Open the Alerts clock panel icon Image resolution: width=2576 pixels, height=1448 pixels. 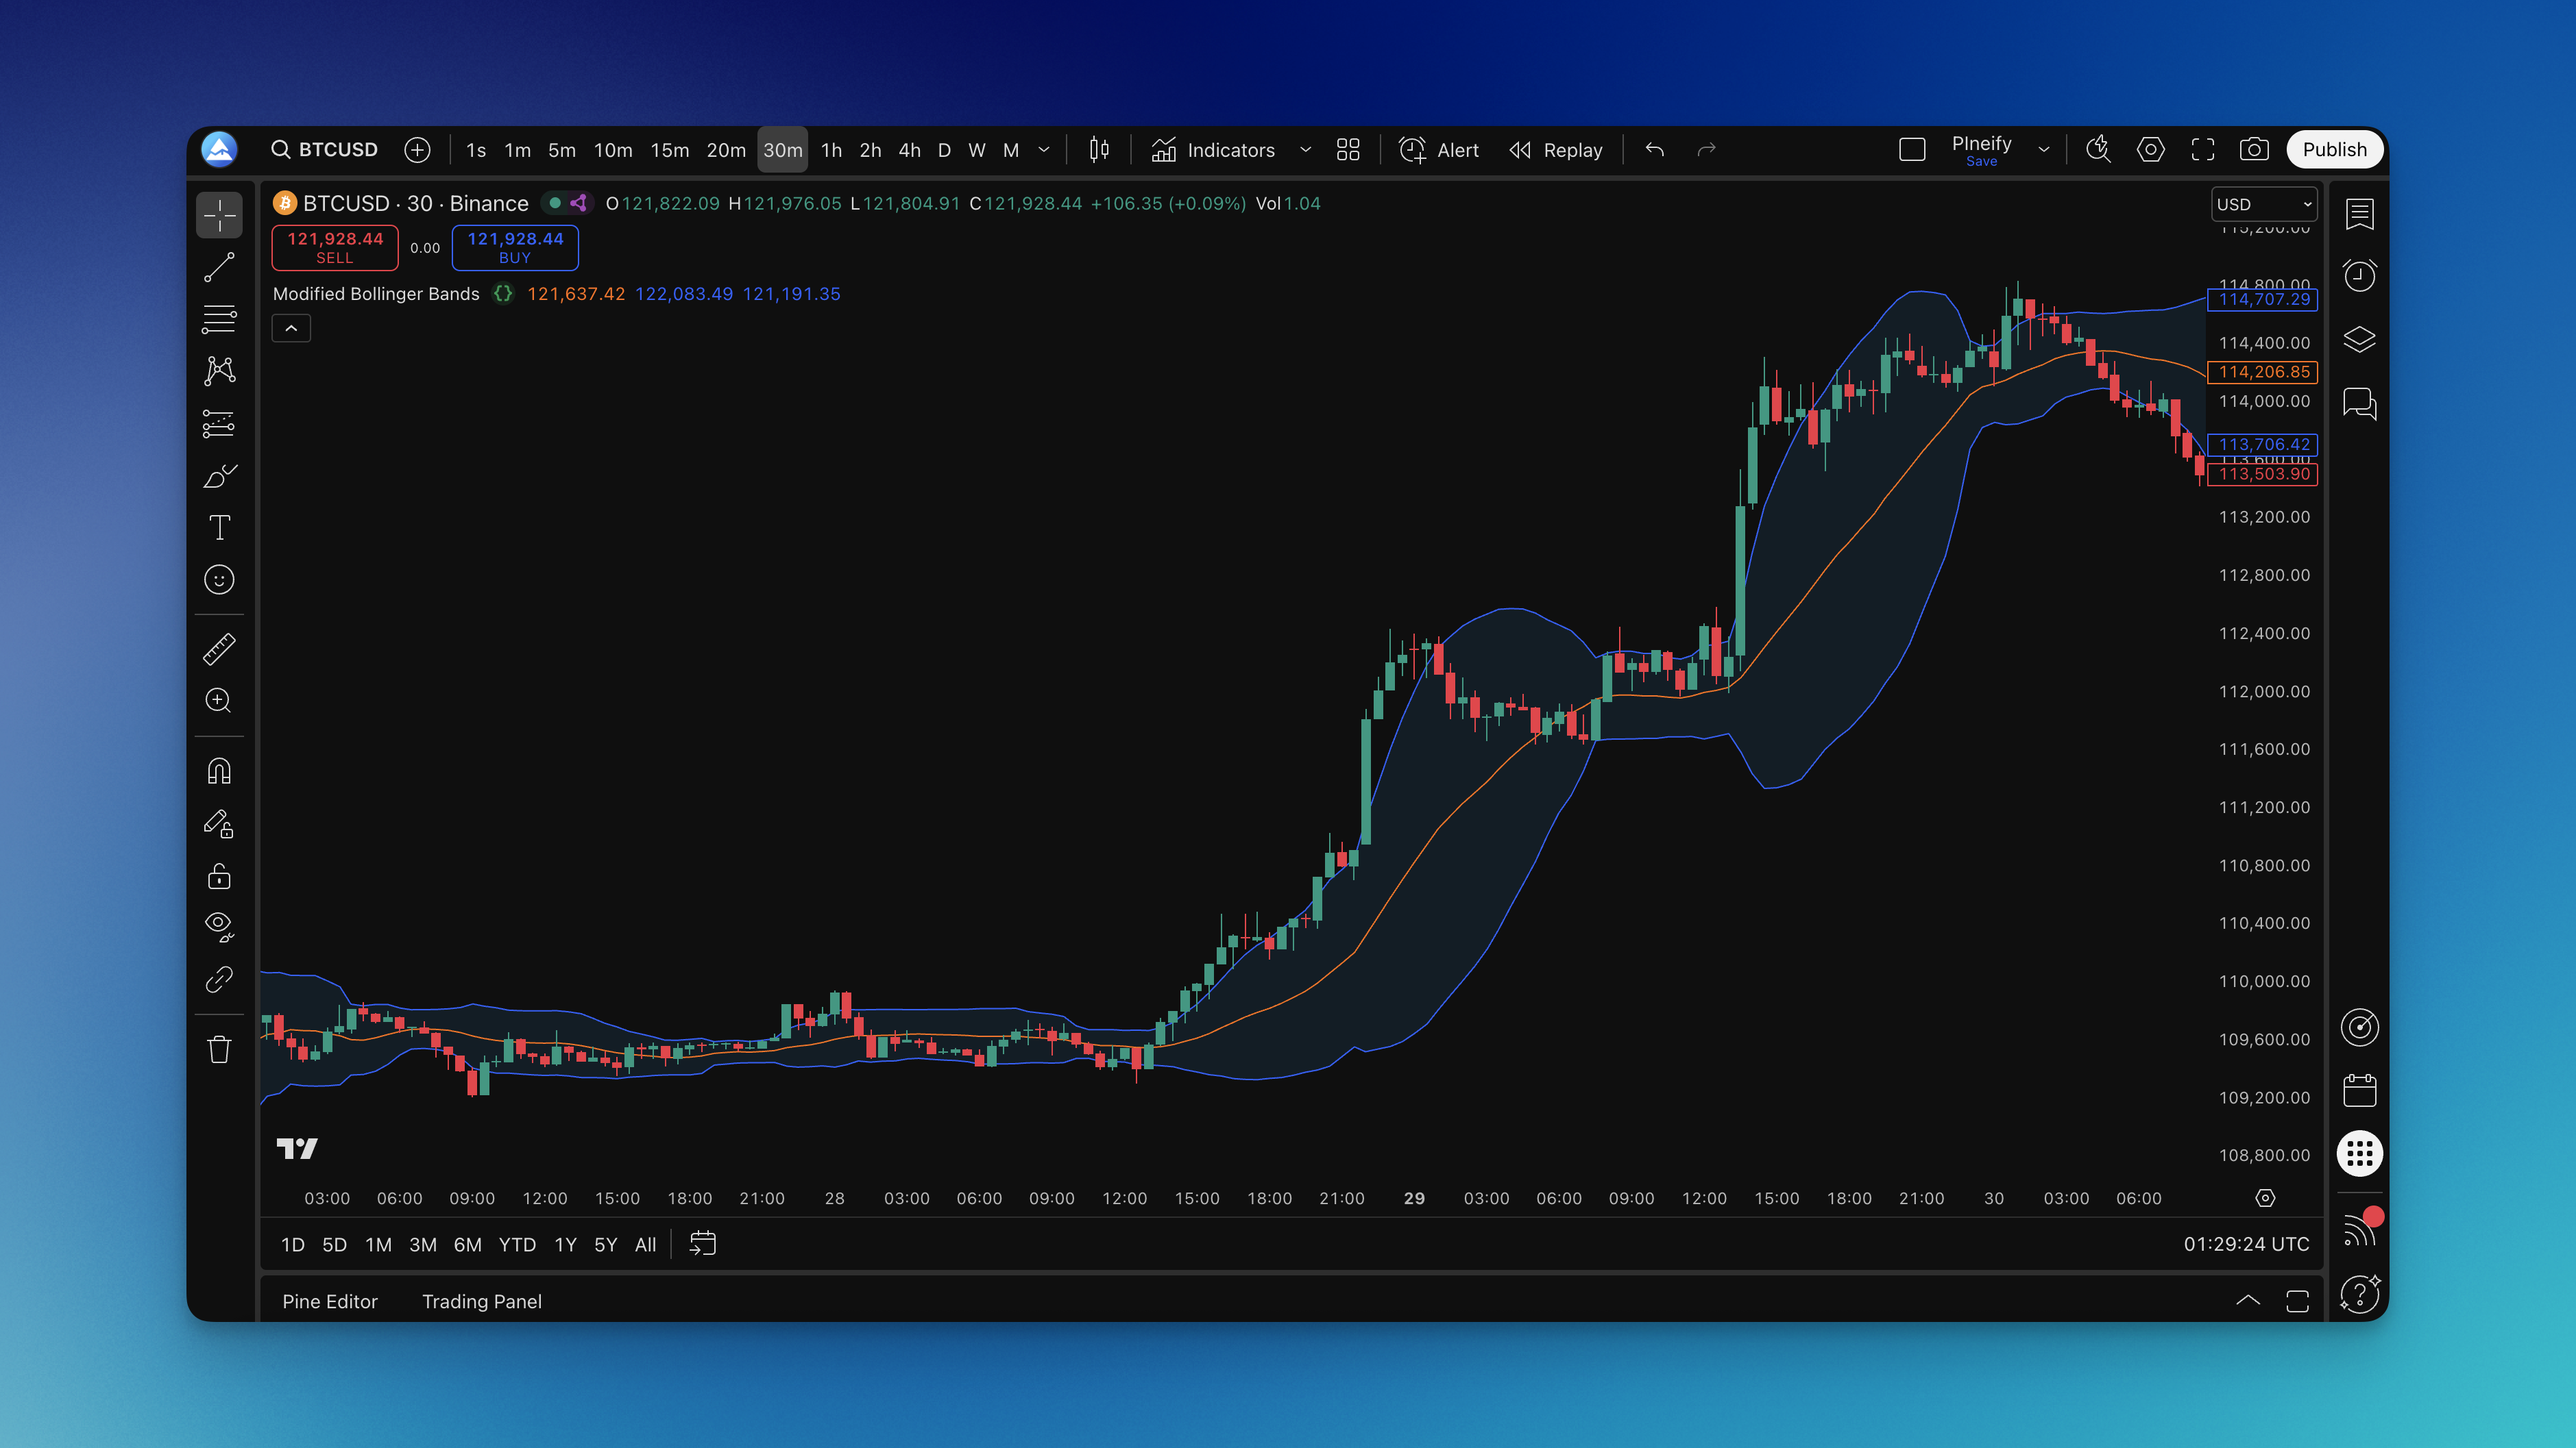click(x=2359, y=276)
